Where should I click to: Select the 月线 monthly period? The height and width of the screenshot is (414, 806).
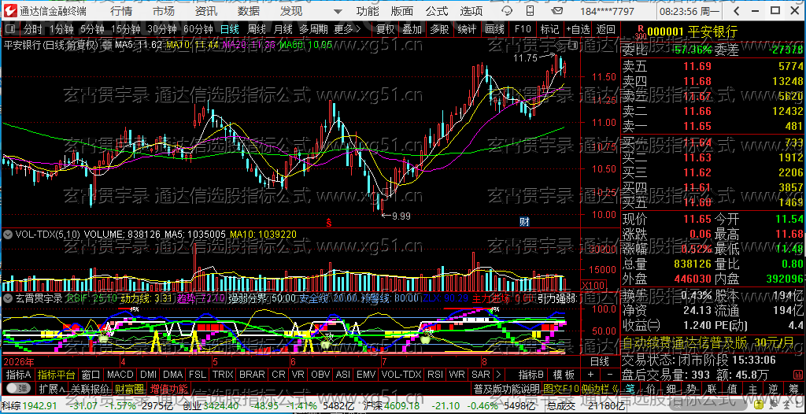pyautogui.click(x=283, y=29)
